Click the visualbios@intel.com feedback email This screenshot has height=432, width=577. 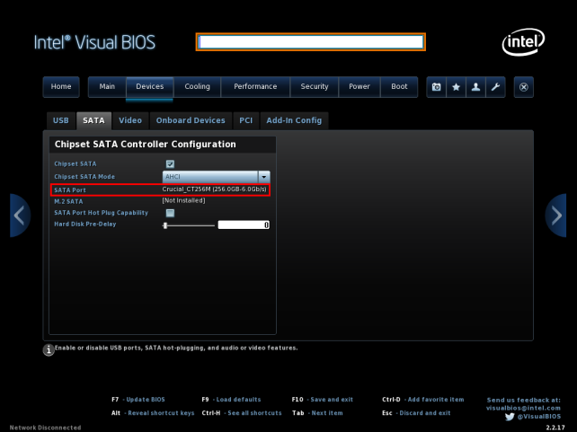click(523, 408)
